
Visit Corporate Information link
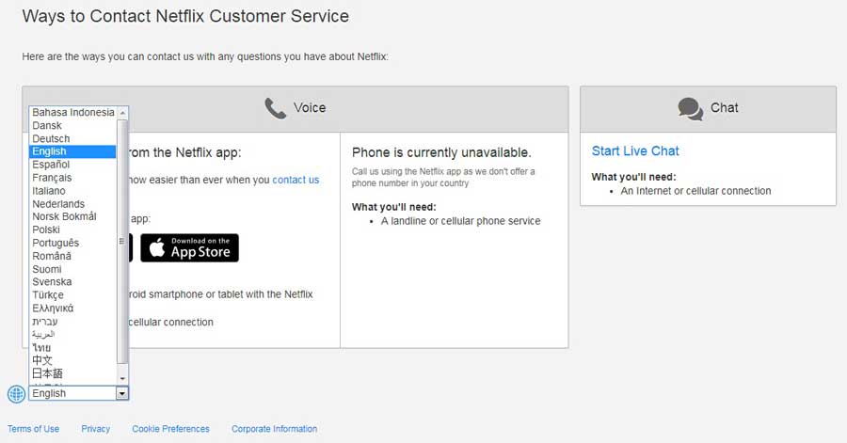tap(274, 429)
